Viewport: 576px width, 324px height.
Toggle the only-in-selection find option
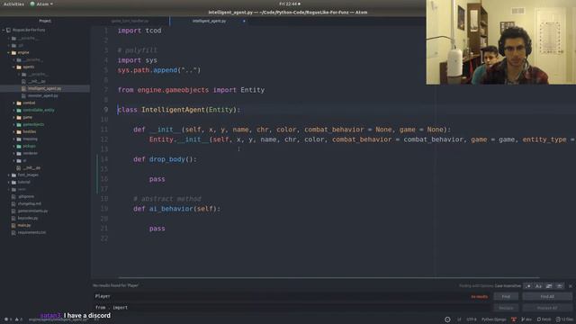point(549,286)
